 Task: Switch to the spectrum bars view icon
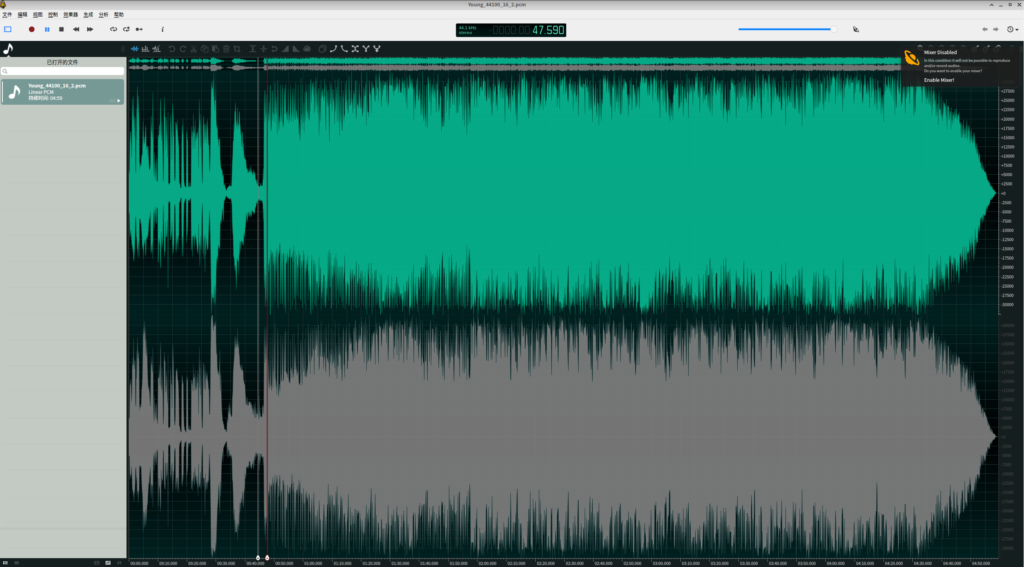145,49
